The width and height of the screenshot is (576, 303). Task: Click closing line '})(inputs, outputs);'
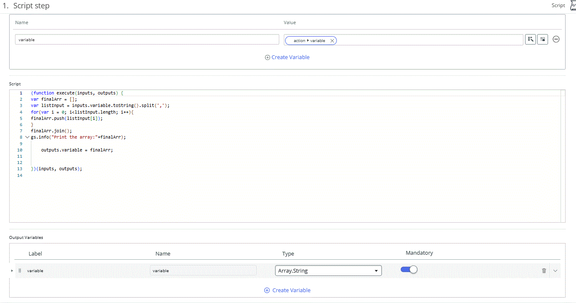point(56,169)
